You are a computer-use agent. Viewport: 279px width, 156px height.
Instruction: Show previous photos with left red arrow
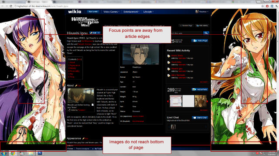[x=168, y=101]
